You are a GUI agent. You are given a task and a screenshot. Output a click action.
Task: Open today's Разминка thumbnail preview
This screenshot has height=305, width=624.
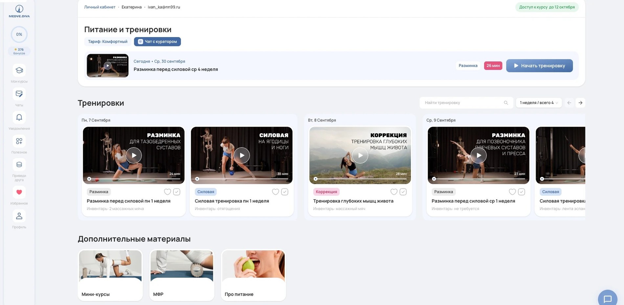coord(107,66)
